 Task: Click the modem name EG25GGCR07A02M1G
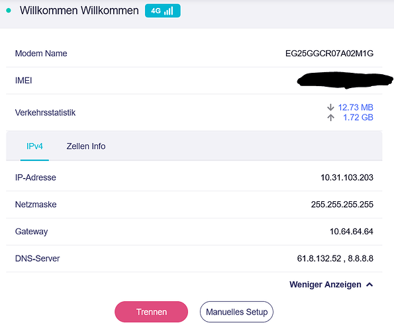point(329,54)
